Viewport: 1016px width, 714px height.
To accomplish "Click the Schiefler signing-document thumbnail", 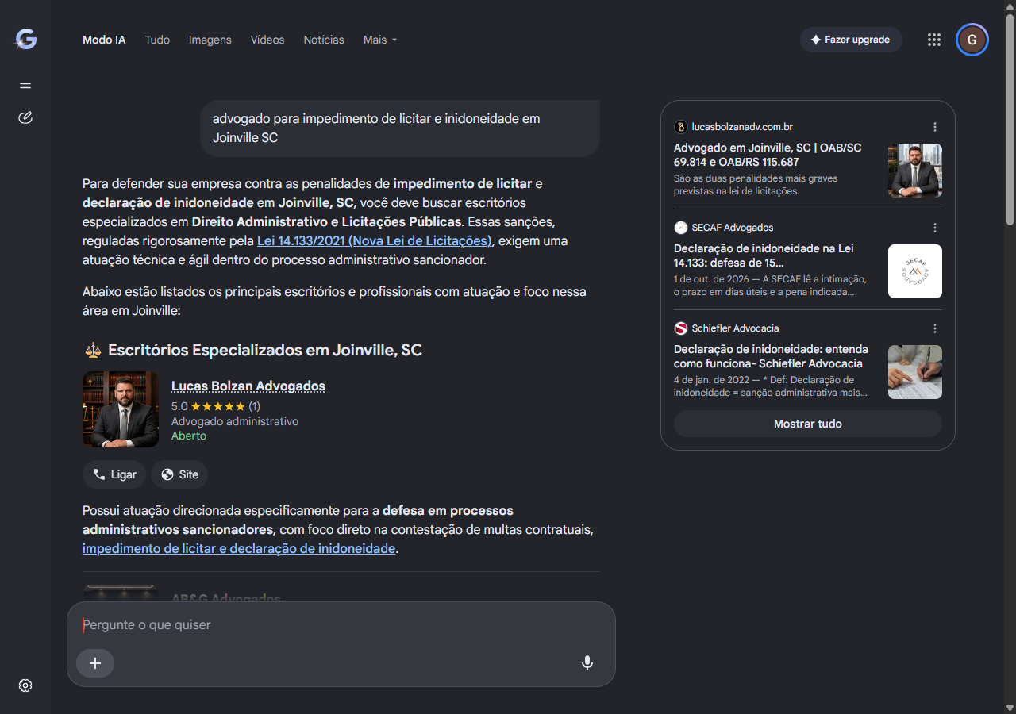I will [x=915, y=372].
